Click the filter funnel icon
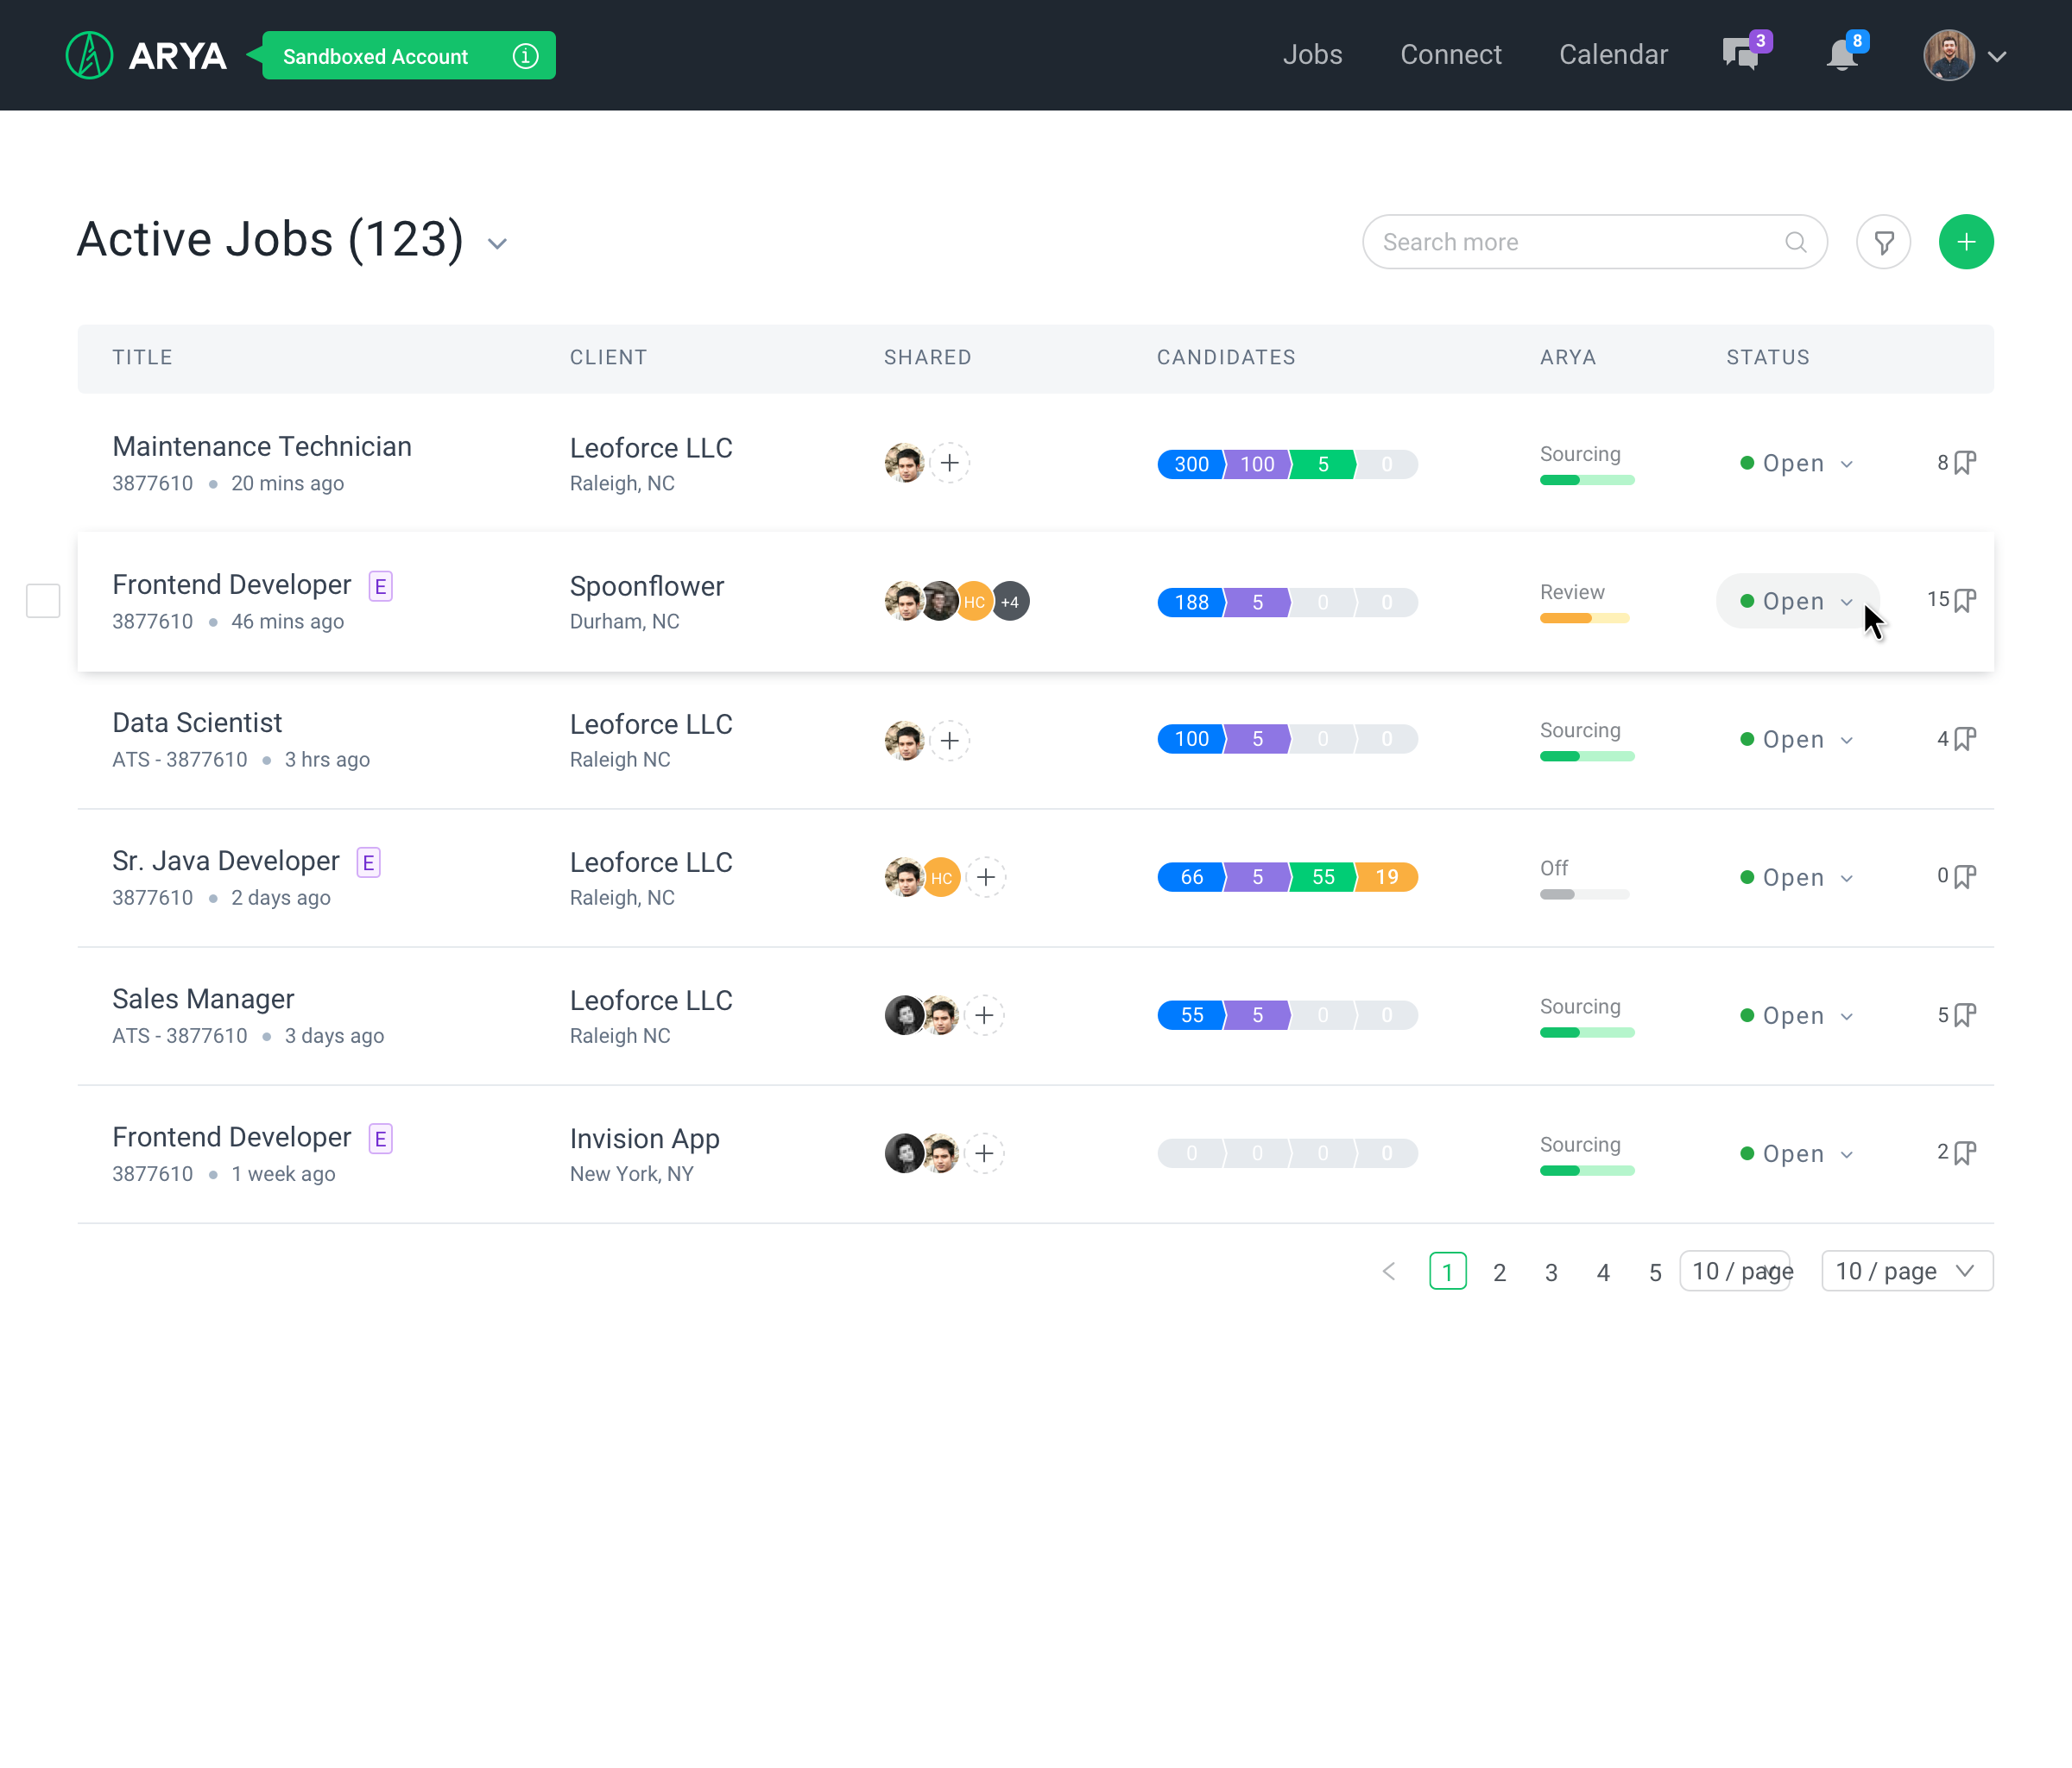The image size is (2072, 1768). (x=1883, y=243)
